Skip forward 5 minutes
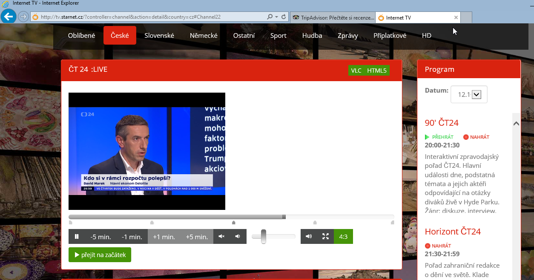Viewport: 534px width, 280px height. pos(197,237)
